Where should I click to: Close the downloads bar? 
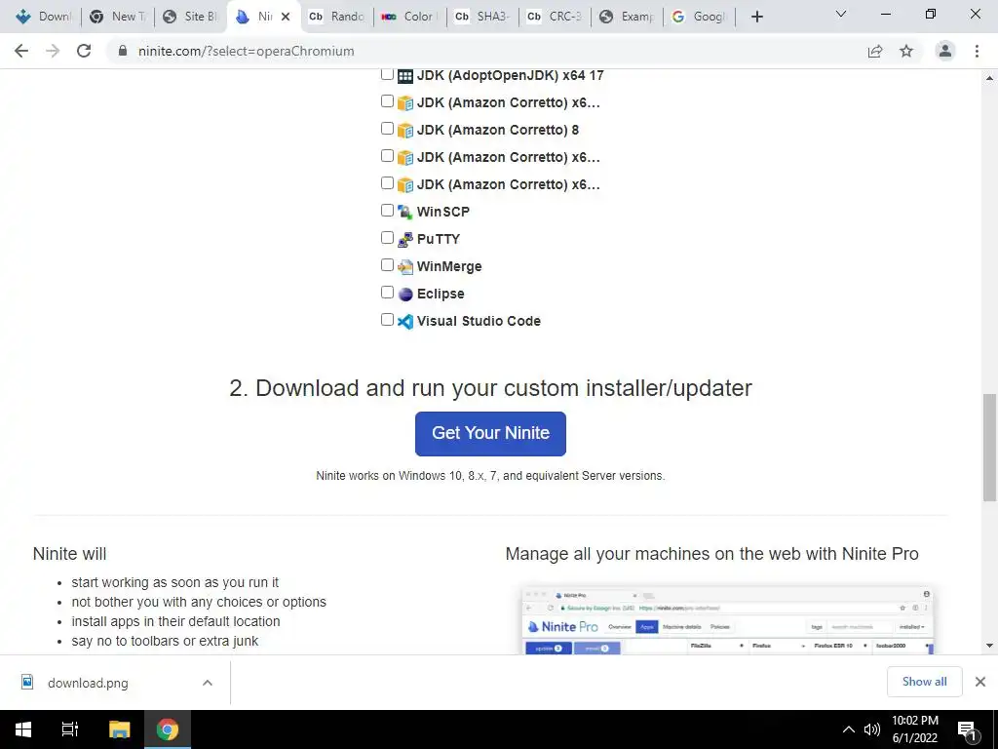coord(980,682)
